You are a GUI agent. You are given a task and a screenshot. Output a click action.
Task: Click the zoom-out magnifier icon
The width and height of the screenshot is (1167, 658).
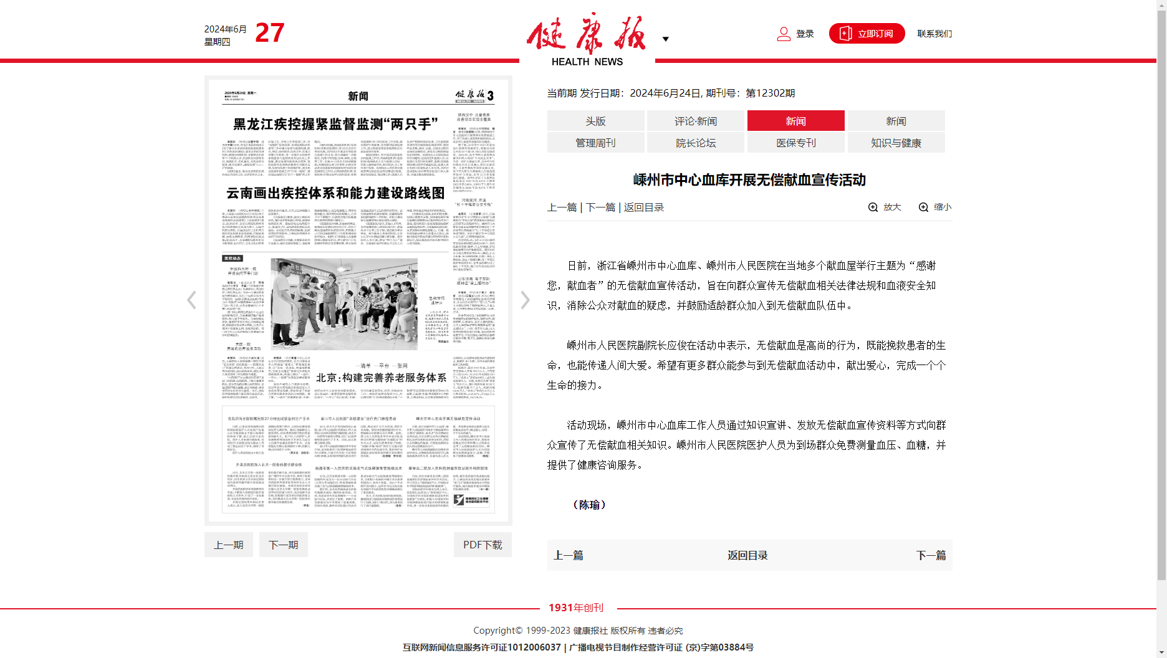point(923,207)
